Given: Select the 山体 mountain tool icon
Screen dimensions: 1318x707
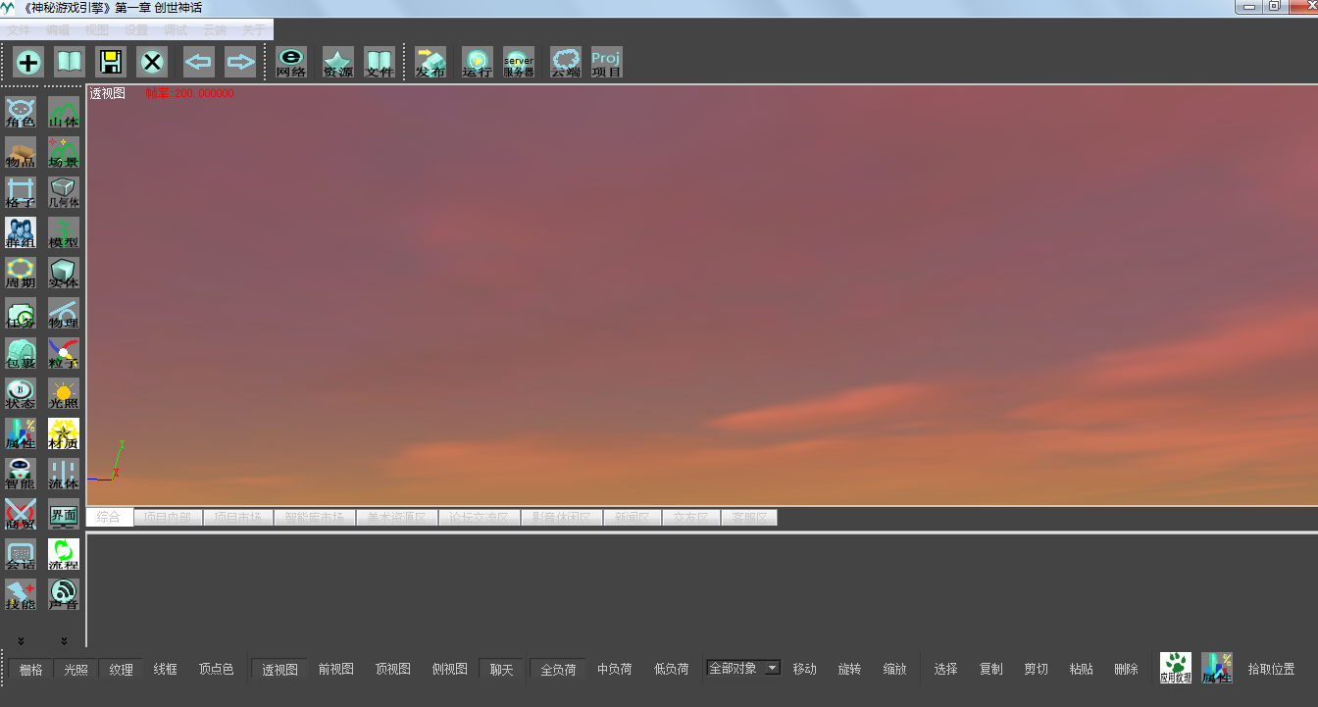Looking at the screenshot, I should [x=64, y=112].
